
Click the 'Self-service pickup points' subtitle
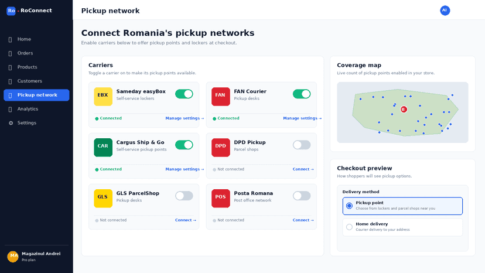coord(141,149)
